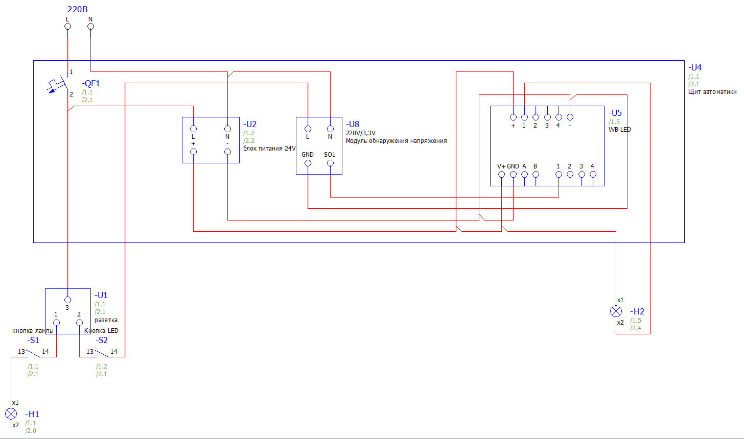Click the L input terminal under 220В

point(67,26)
